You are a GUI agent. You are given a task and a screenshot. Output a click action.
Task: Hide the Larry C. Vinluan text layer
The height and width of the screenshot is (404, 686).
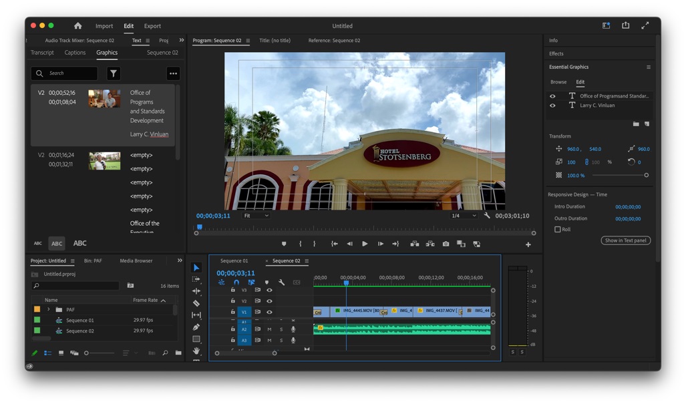[x=552, y=106]
